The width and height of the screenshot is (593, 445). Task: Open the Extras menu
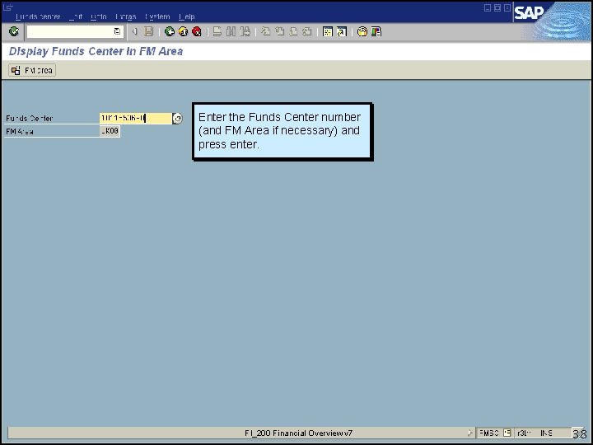point(125,16)
